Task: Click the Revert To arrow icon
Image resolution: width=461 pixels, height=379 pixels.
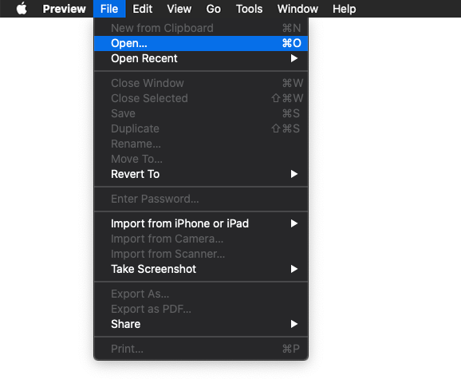Action: [294, 174]
